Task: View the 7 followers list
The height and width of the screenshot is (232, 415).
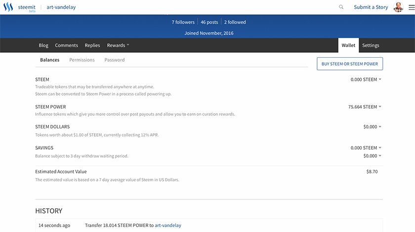Action: click(183, 22)
